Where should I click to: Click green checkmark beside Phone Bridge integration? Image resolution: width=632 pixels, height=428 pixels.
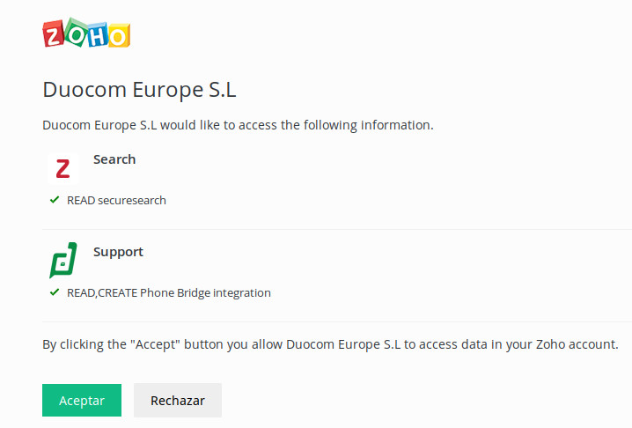click(x=55, y=292)
